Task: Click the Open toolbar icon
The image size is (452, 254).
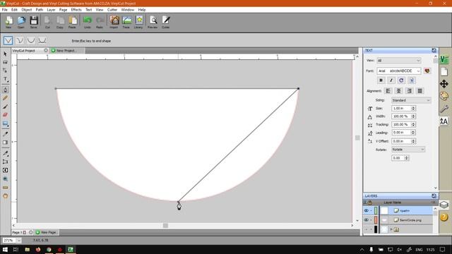Action: 21,22
